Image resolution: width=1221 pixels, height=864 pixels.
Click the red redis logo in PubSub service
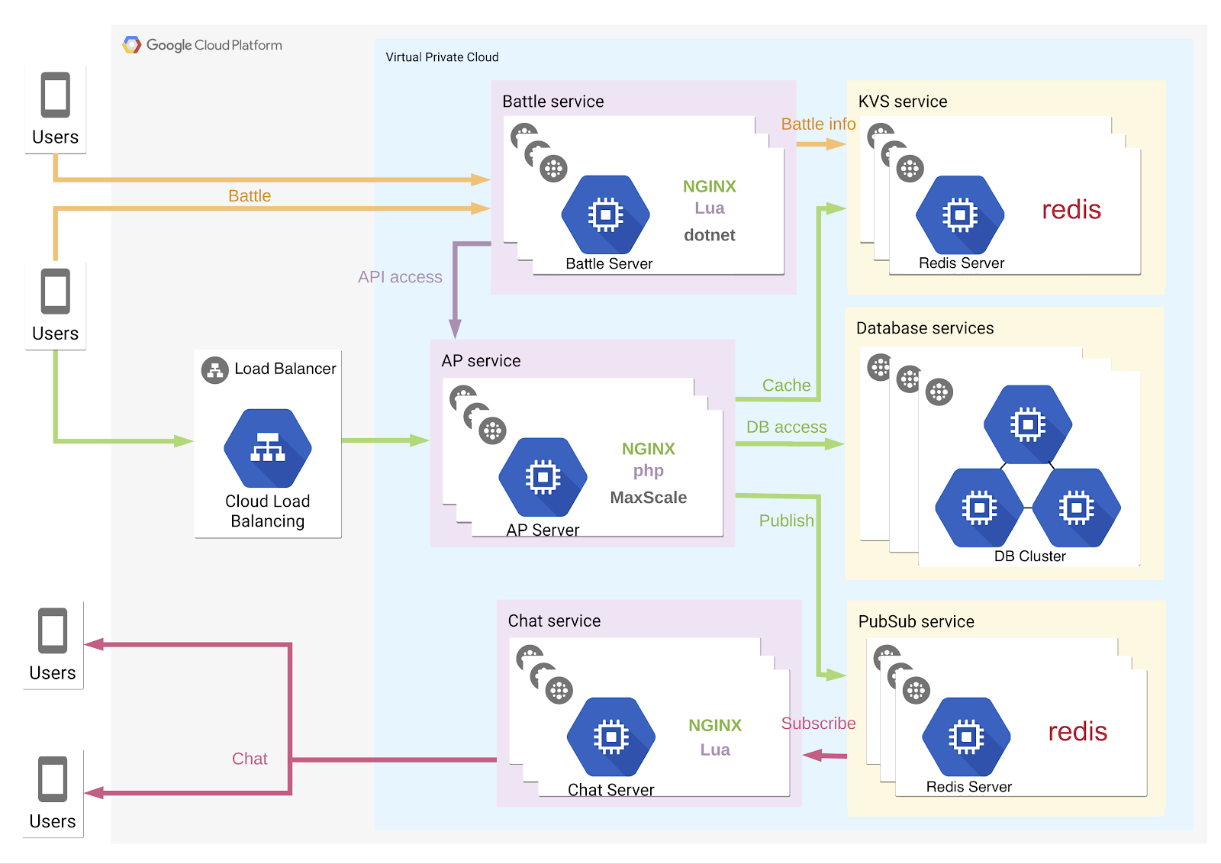(x=1078, y=731)
